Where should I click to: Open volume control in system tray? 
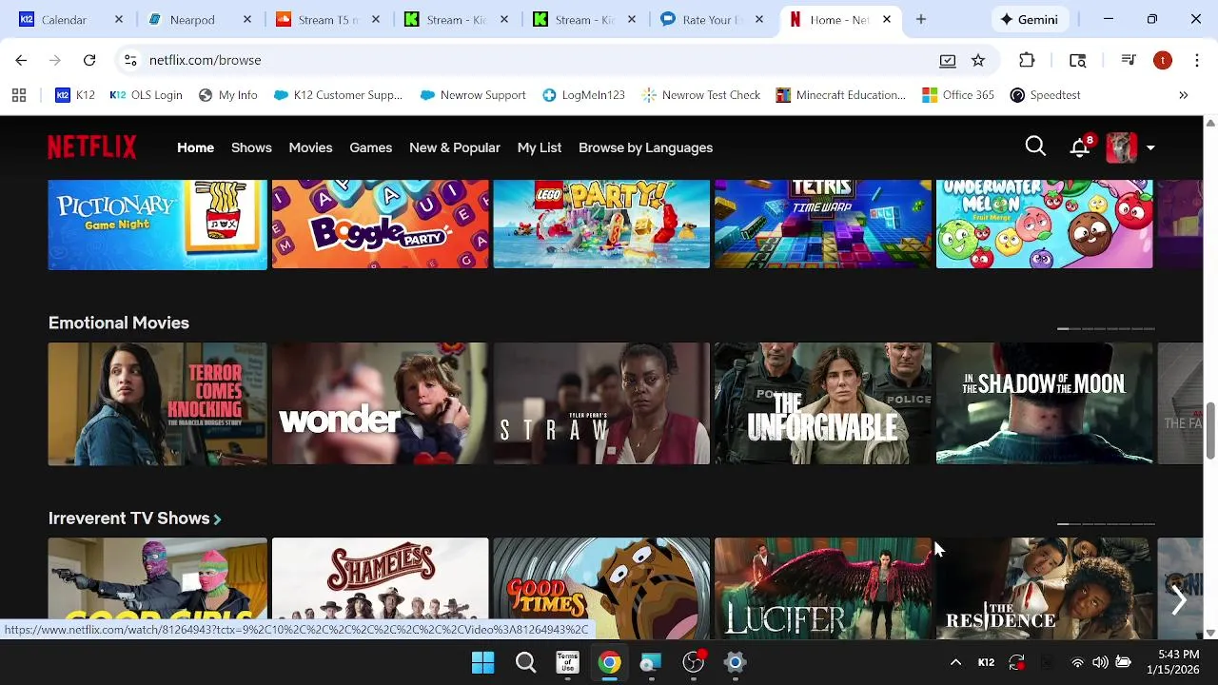point(1100,662)
